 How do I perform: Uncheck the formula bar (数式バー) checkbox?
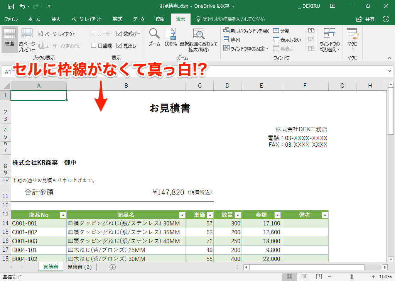coord(119,34)
